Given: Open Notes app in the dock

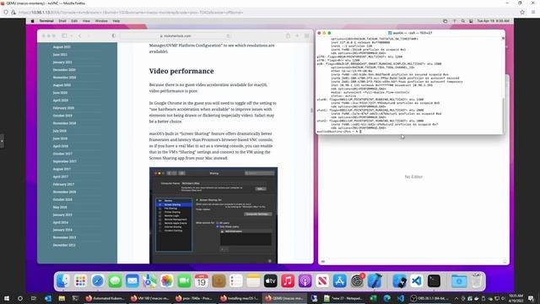Looking at the screenshot, I should pos(253,281).
